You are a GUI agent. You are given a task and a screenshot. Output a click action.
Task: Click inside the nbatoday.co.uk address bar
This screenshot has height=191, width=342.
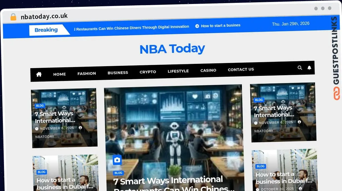44,16
